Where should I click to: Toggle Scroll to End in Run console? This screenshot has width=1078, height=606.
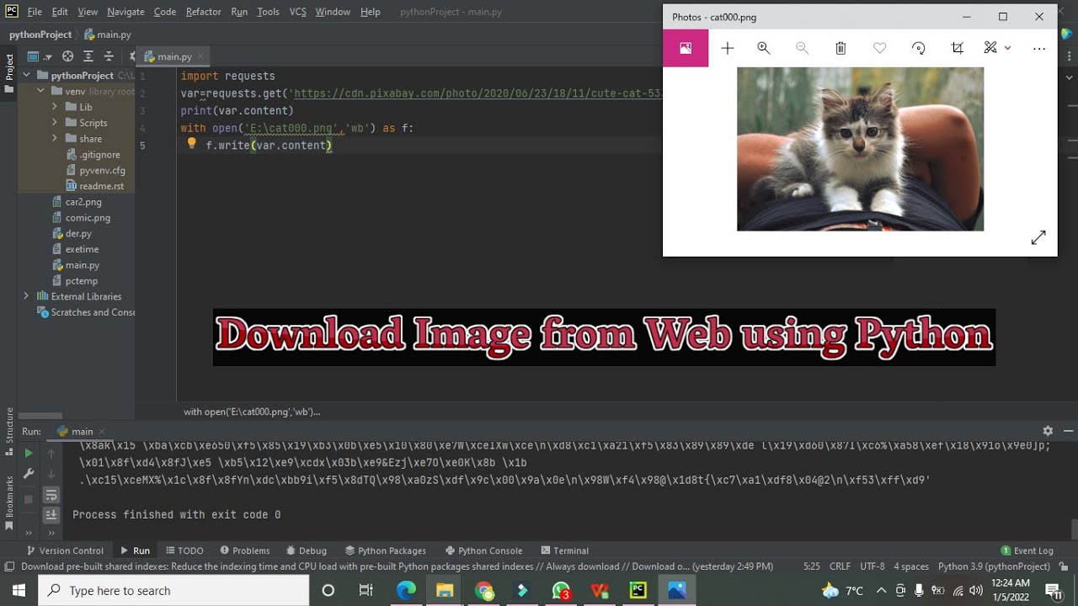(51, 514)
